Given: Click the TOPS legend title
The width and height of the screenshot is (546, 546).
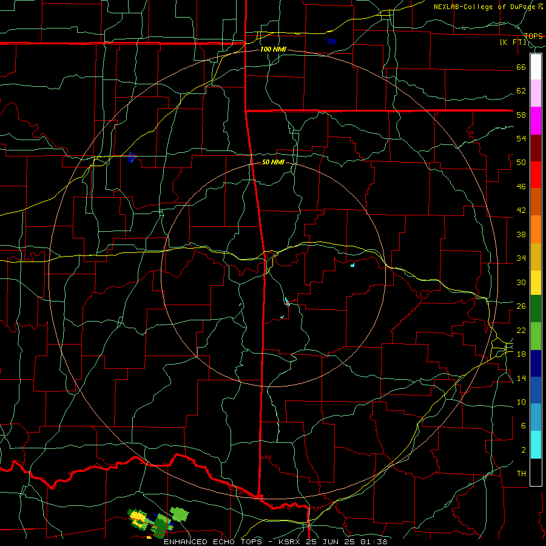Looking at the screenshot, I should (533, 36).
